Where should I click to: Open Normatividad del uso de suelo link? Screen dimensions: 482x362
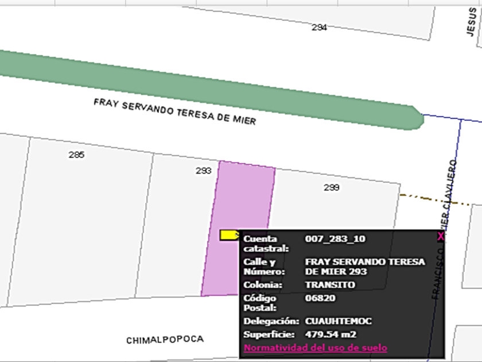316,348
